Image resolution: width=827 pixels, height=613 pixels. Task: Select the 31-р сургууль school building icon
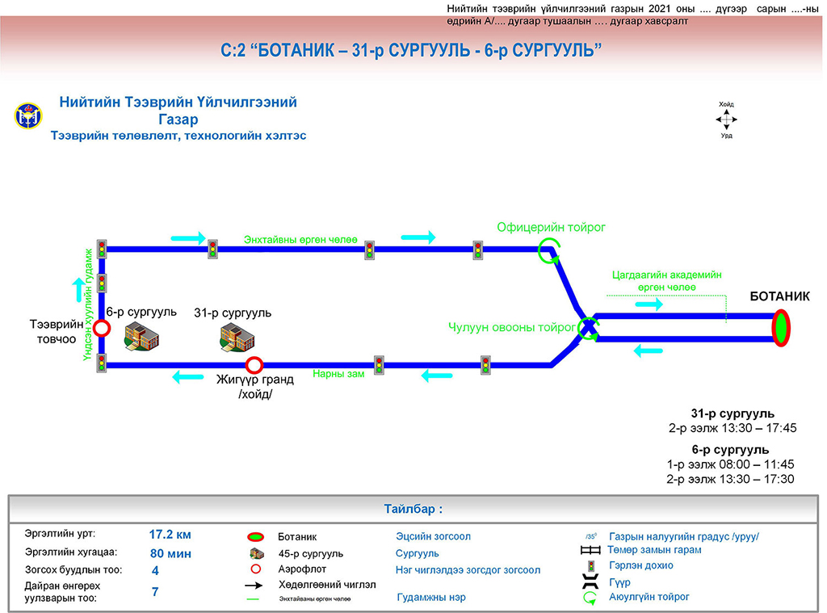pos(234,336)
